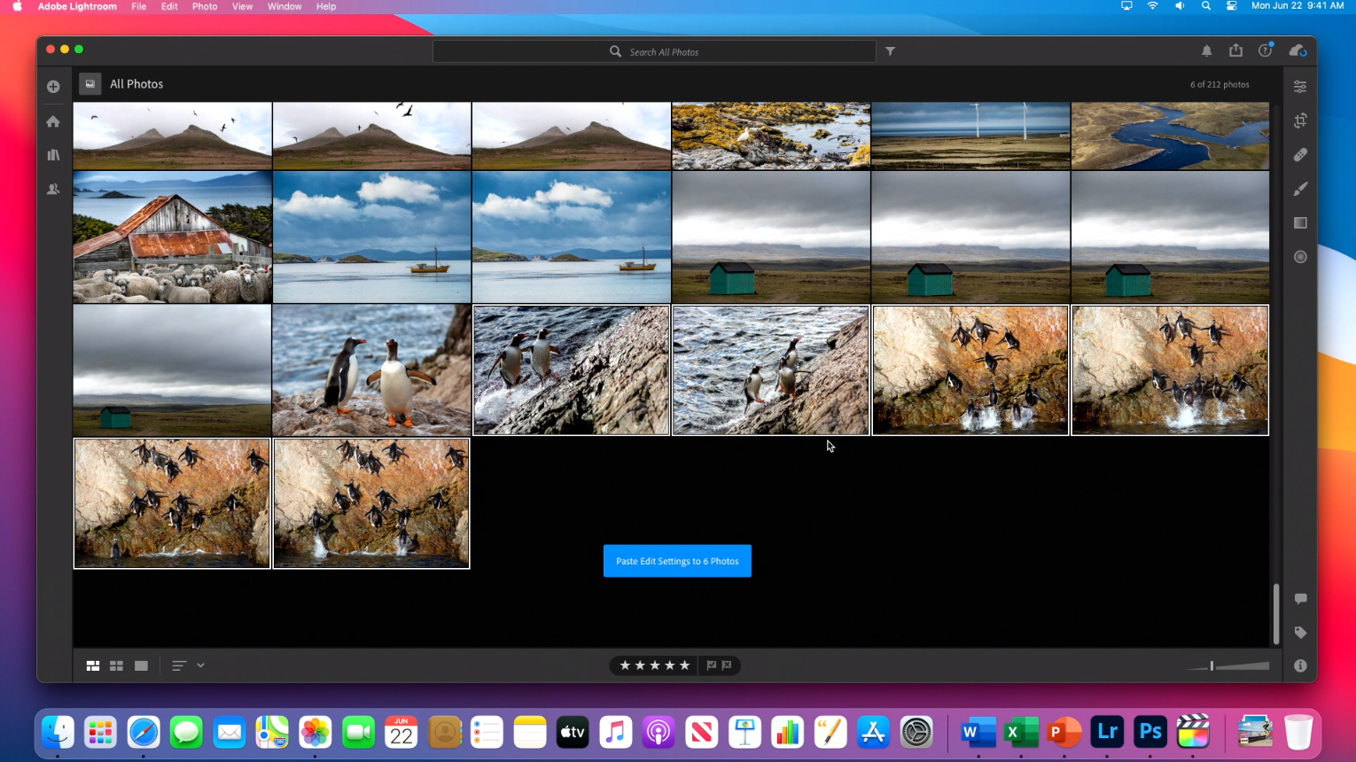Open cloud sync status icon
The width and height of the screenshot is (1356, 762).
(x=1298, y=51)
